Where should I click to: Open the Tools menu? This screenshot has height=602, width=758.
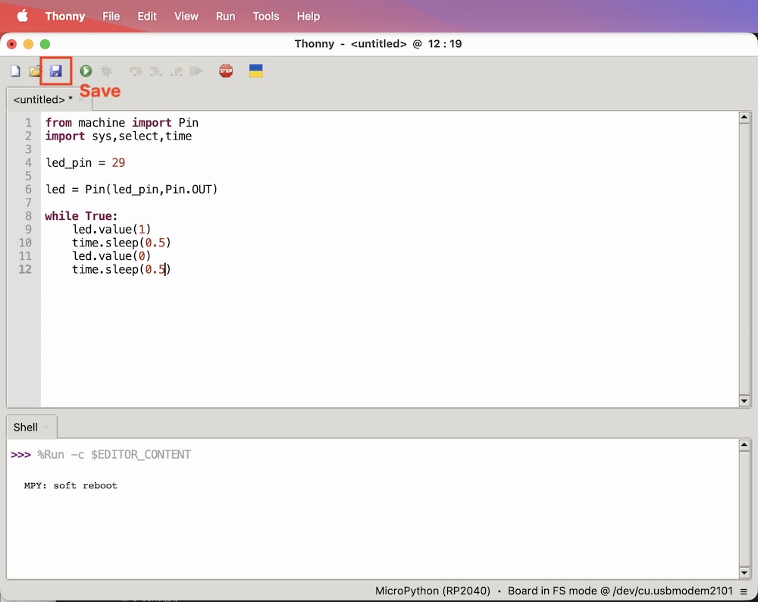coord(265,16)
